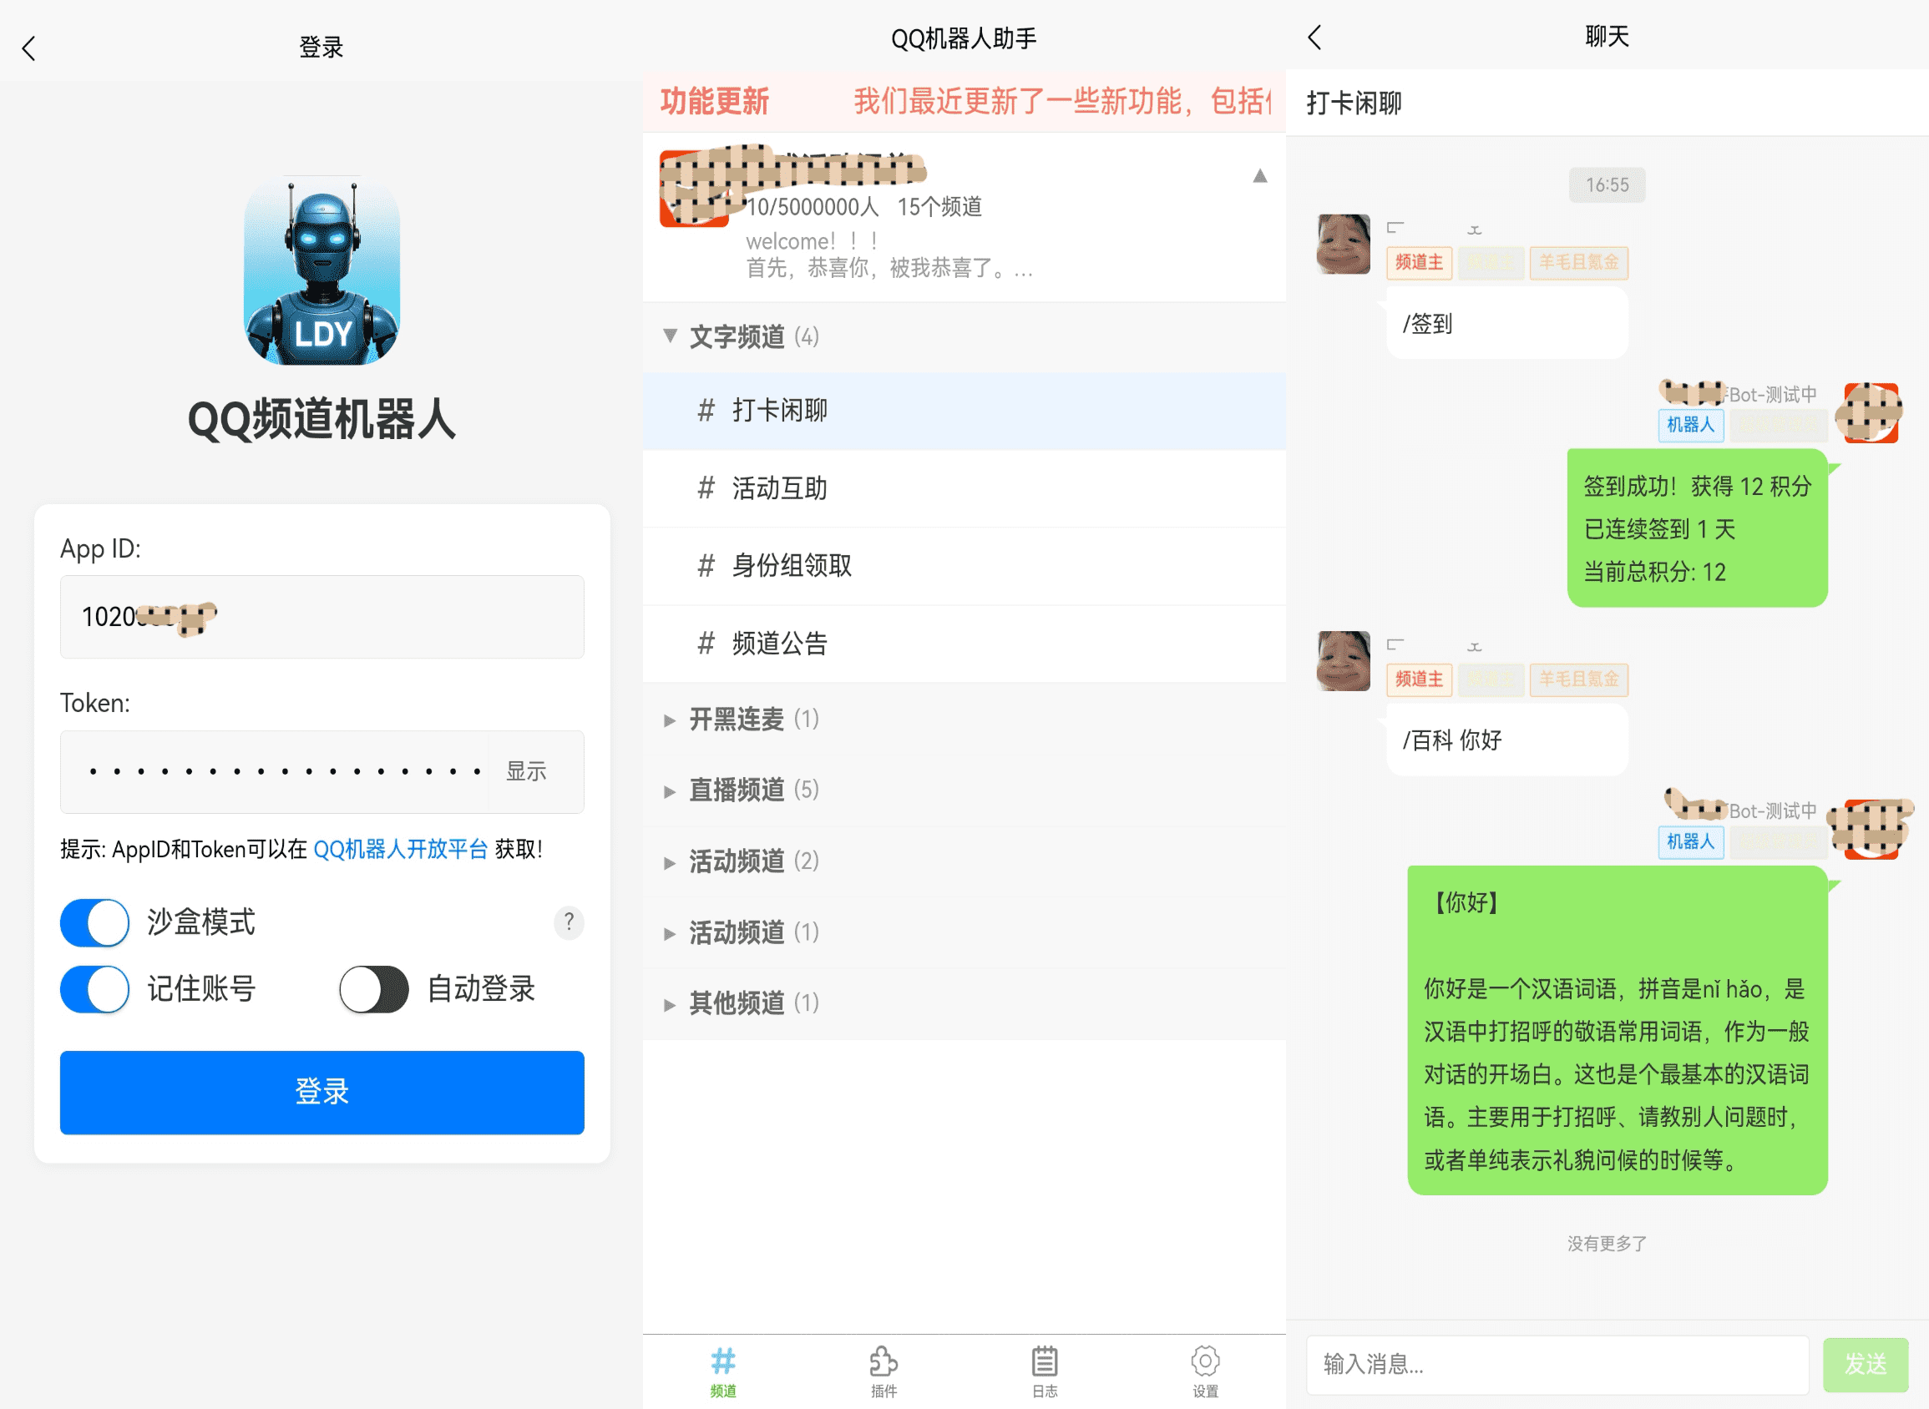Open the help question mark for sandbox mode
The image size is (1929, 1409).
[x=568, y=922]
